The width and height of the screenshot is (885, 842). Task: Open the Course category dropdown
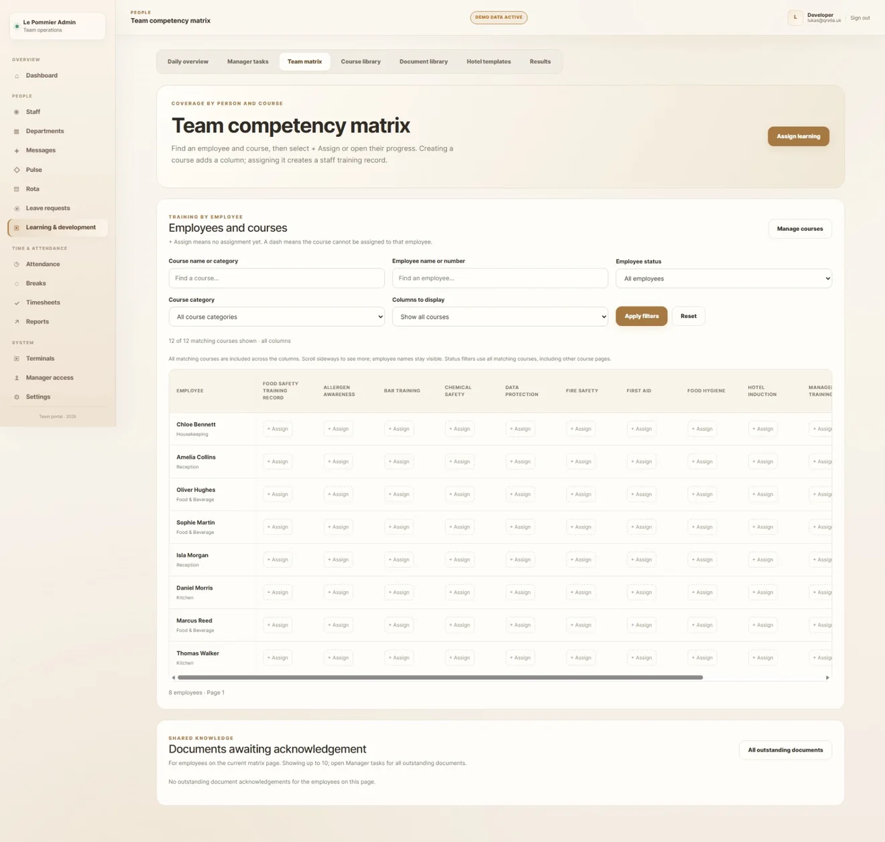pyautogui.click(x=276, y=317)
